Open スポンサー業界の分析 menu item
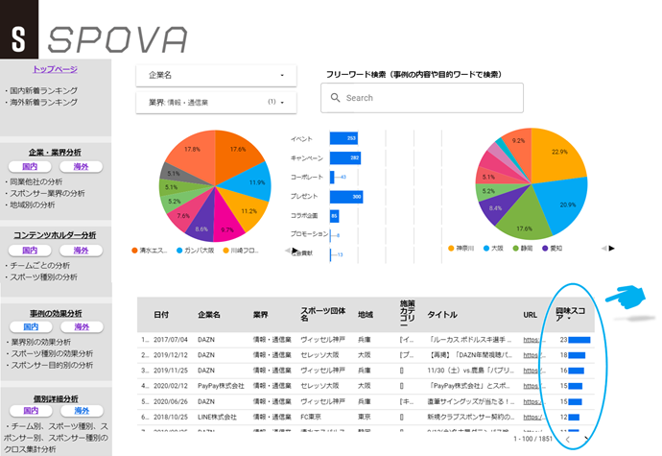Viewport: 662px width, 456px height. click(x=47, y=193)
